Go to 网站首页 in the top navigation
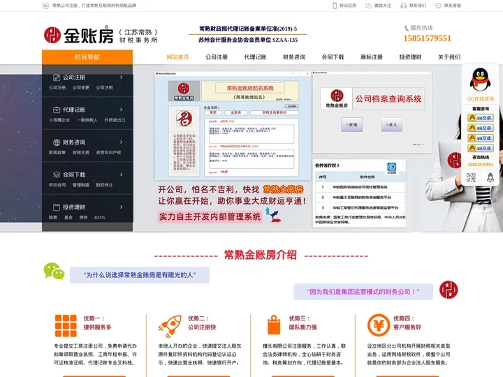Image resolution: width=503 pixels, height=377 pixels. pyautogui.click(x=177, y=57)
